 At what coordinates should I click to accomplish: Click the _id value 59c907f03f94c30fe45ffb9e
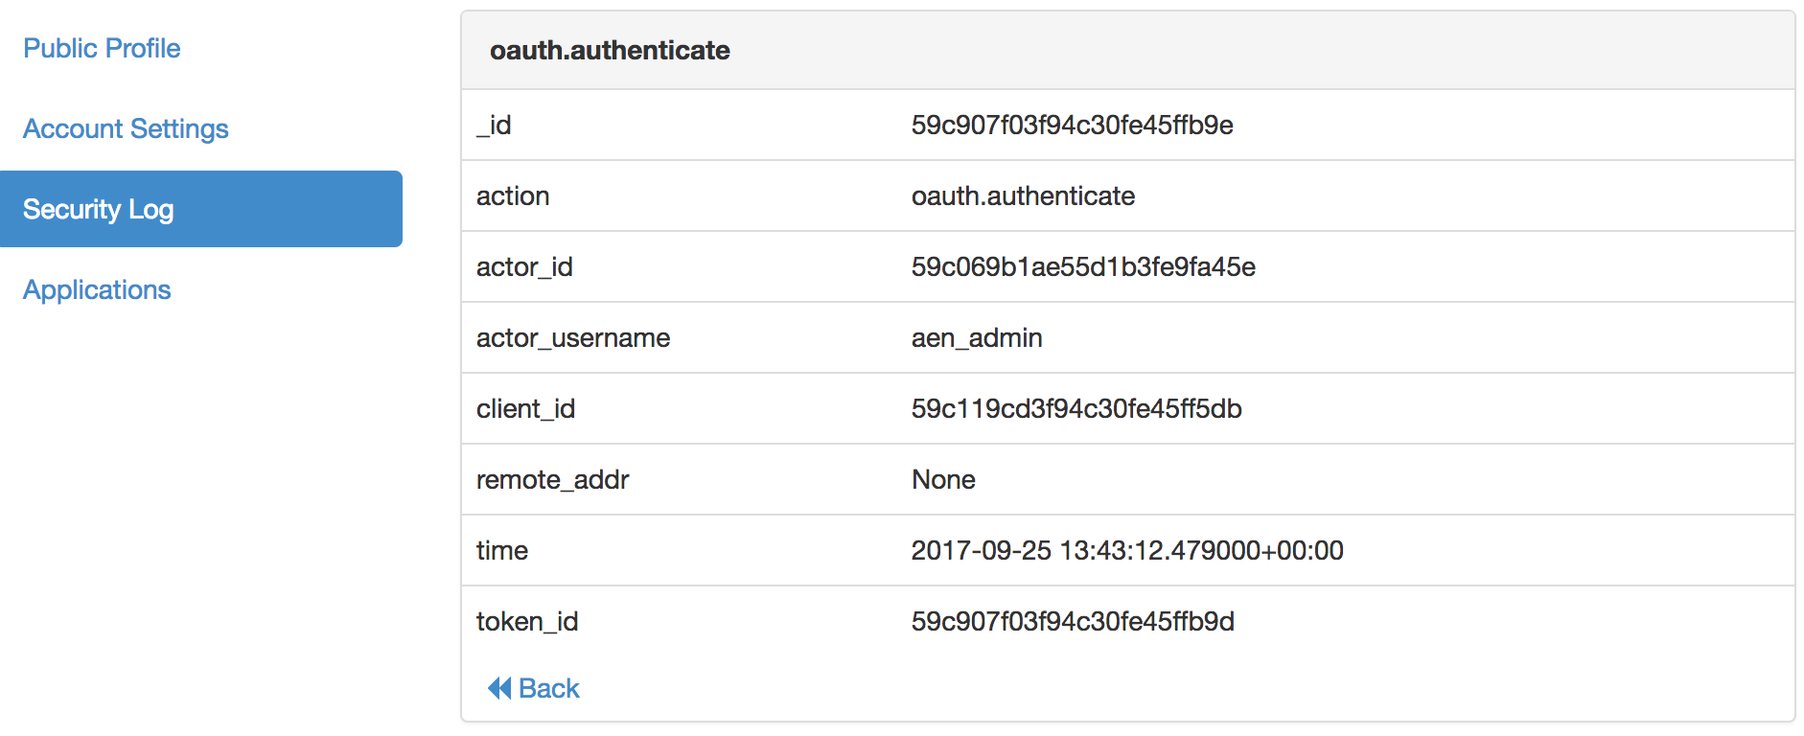[x=1072, y=125]
